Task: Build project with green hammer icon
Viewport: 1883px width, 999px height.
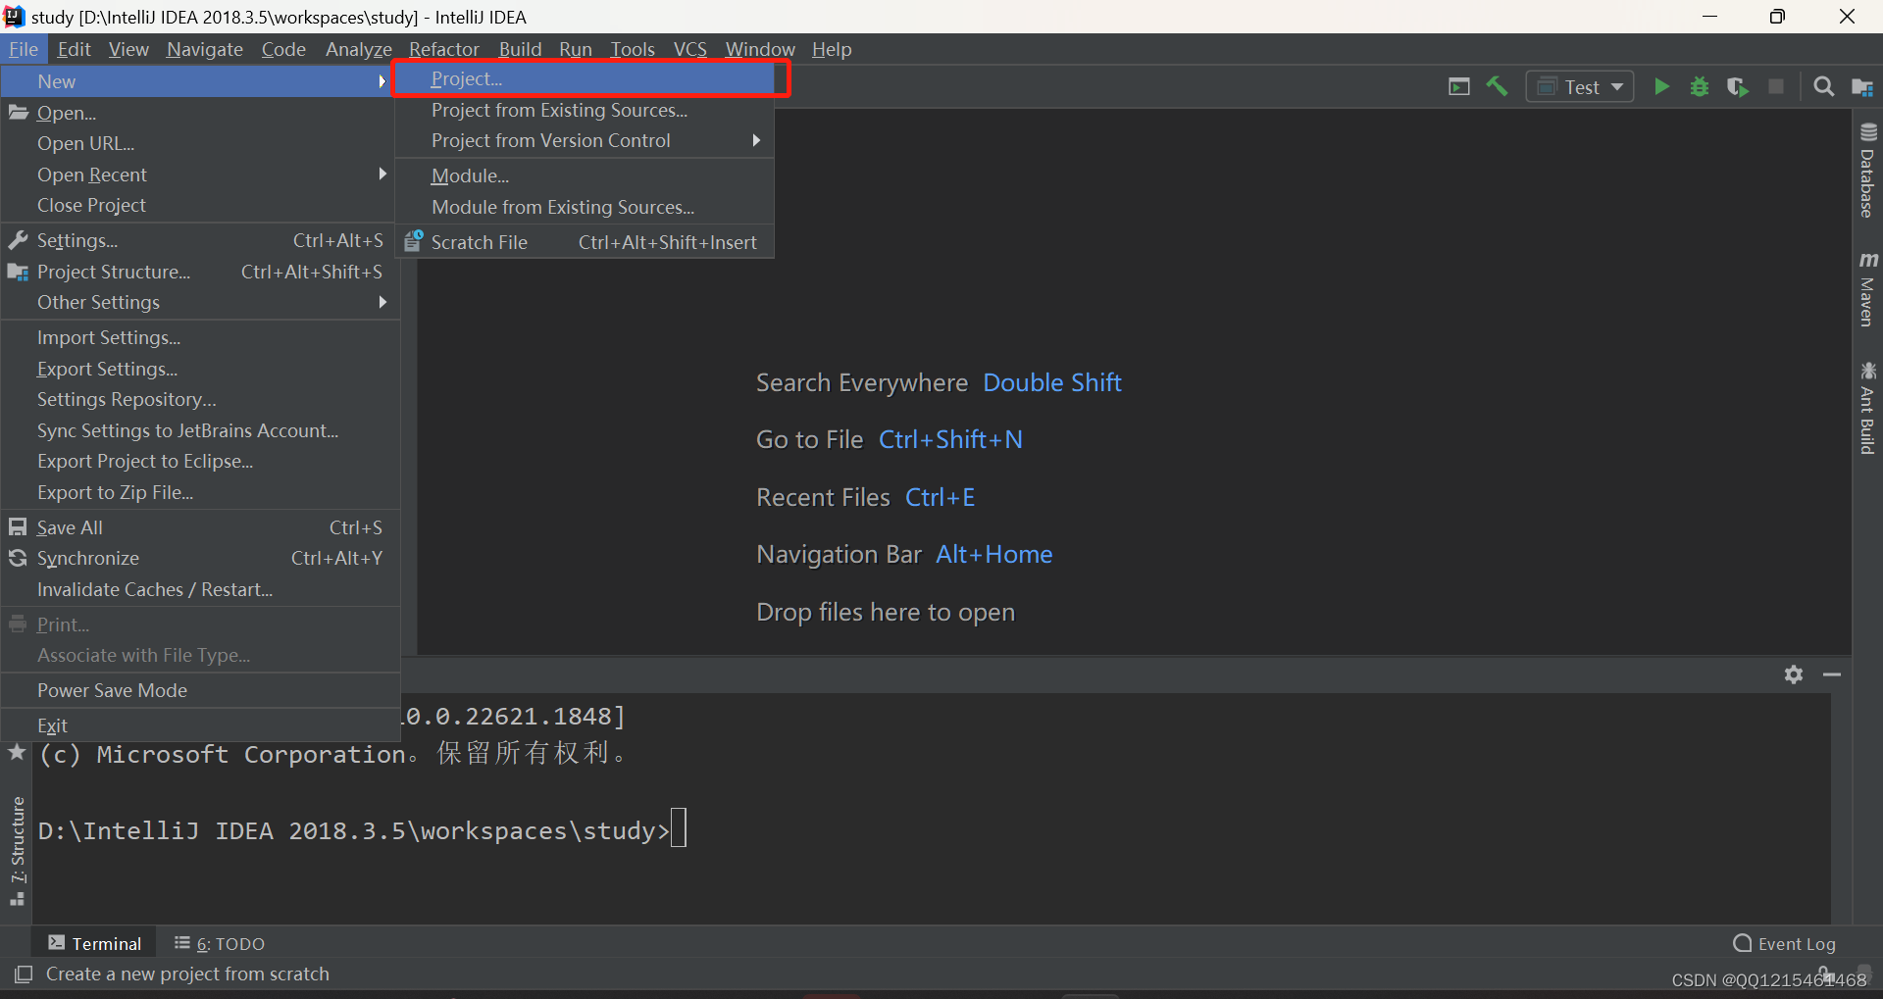Action: pyautogui.click(x=1497, y=87)
